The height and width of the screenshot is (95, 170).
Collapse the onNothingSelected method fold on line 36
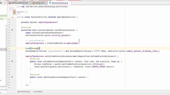pyautogui.click(x=16, y=77)
